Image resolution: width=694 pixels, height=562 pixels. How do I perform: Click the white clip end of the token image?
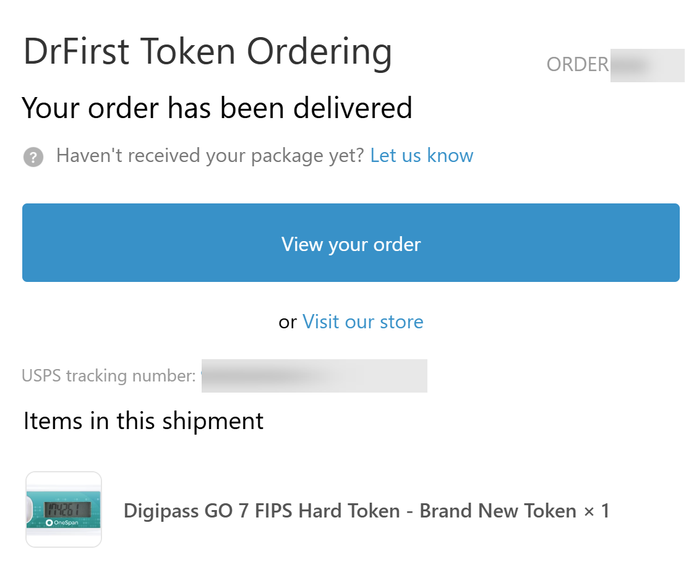click(x=30, y=509)
